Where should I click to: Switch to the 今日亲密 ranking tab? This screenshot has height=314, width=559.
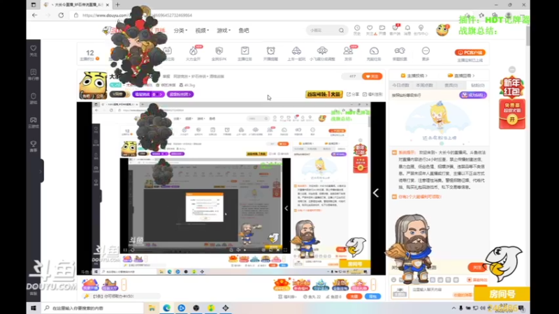coord(400,85)
